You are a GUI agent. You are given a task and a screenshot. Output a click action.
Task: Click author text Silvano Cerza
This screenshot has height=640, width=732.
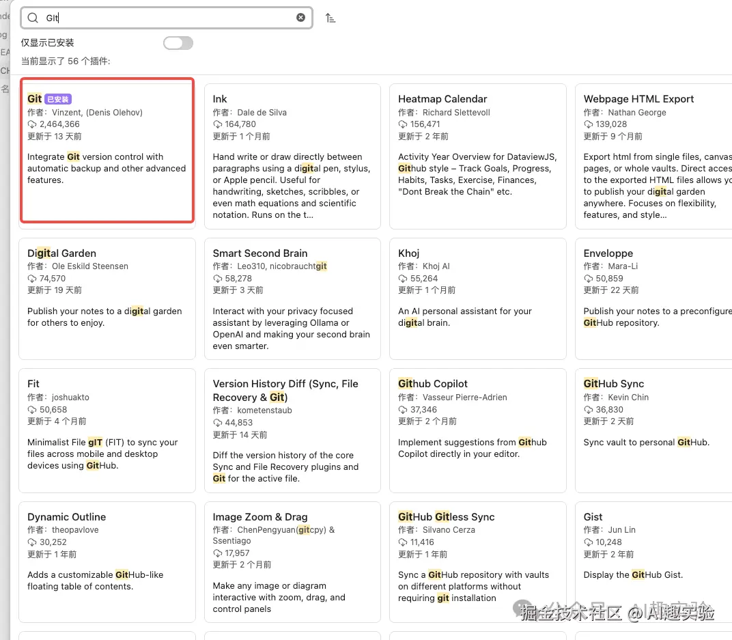449,530
